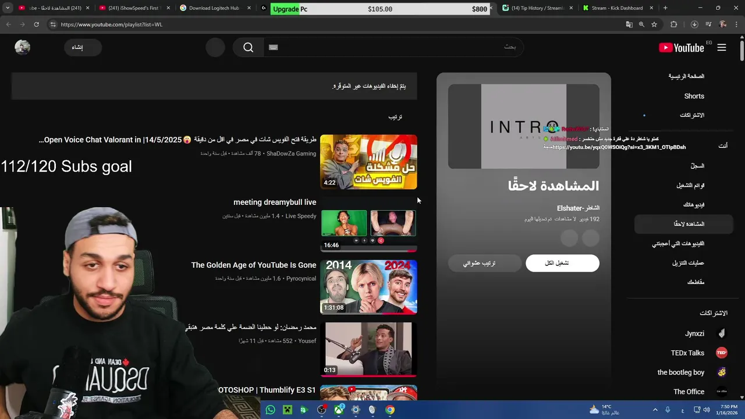Switch to Stream - Kick Dashboard tab

point(618,8)
